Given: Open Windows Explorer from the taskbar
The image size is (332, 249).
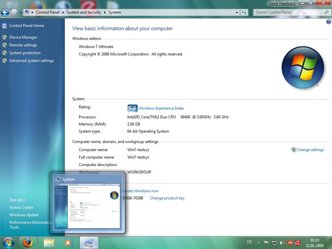Looking at the screenshot, I should point(49,243).
